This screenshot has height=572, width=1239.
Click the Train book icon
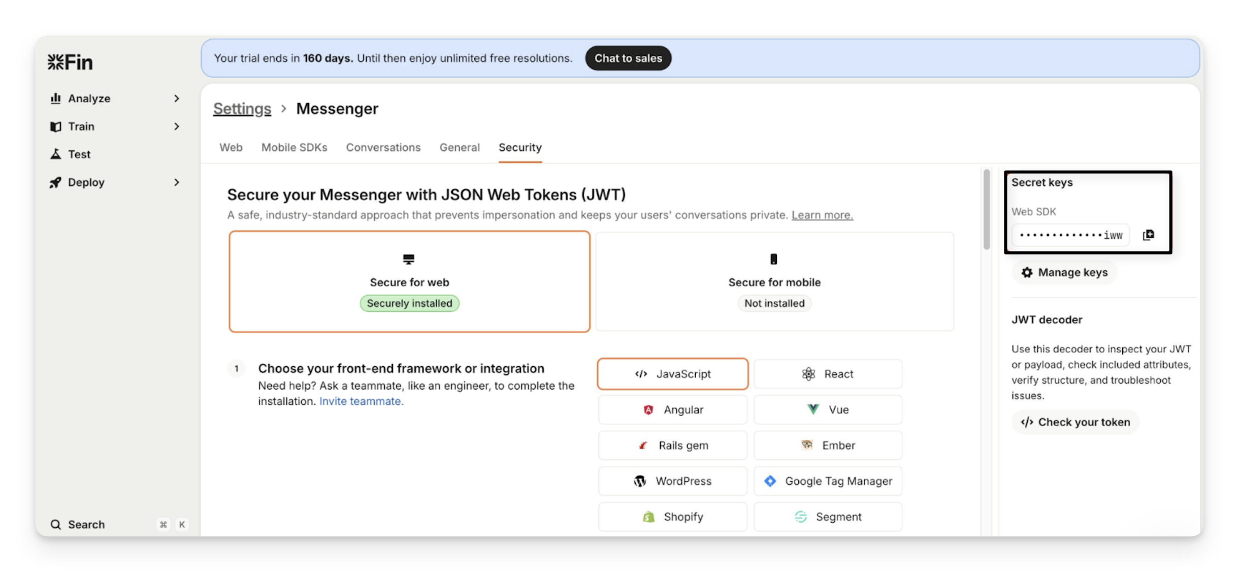(55, 126)
